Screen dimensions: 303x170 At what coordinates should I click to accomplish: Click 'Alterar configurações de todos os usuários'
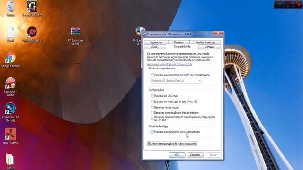pos(172,144)
